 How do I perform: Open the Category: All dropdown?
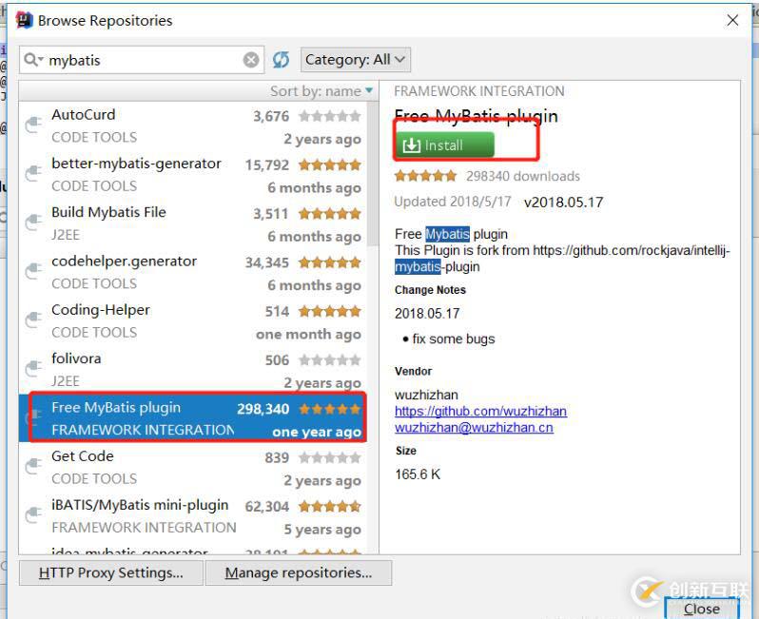356,60
